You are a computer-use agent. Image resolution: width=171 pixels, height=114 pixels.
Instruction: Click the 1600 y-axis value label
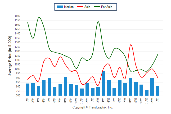pyautogui.click(x=17, y=16)
